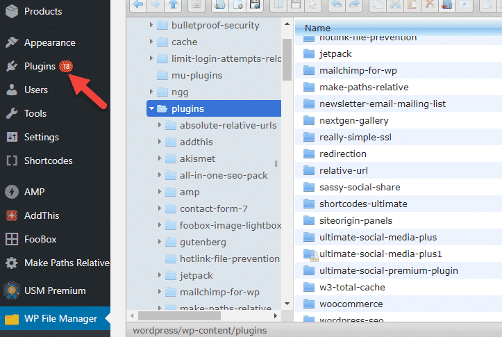Click the Forward arrow in file manager toolbar
Screen dimensions: 502x337
(156, 4)
